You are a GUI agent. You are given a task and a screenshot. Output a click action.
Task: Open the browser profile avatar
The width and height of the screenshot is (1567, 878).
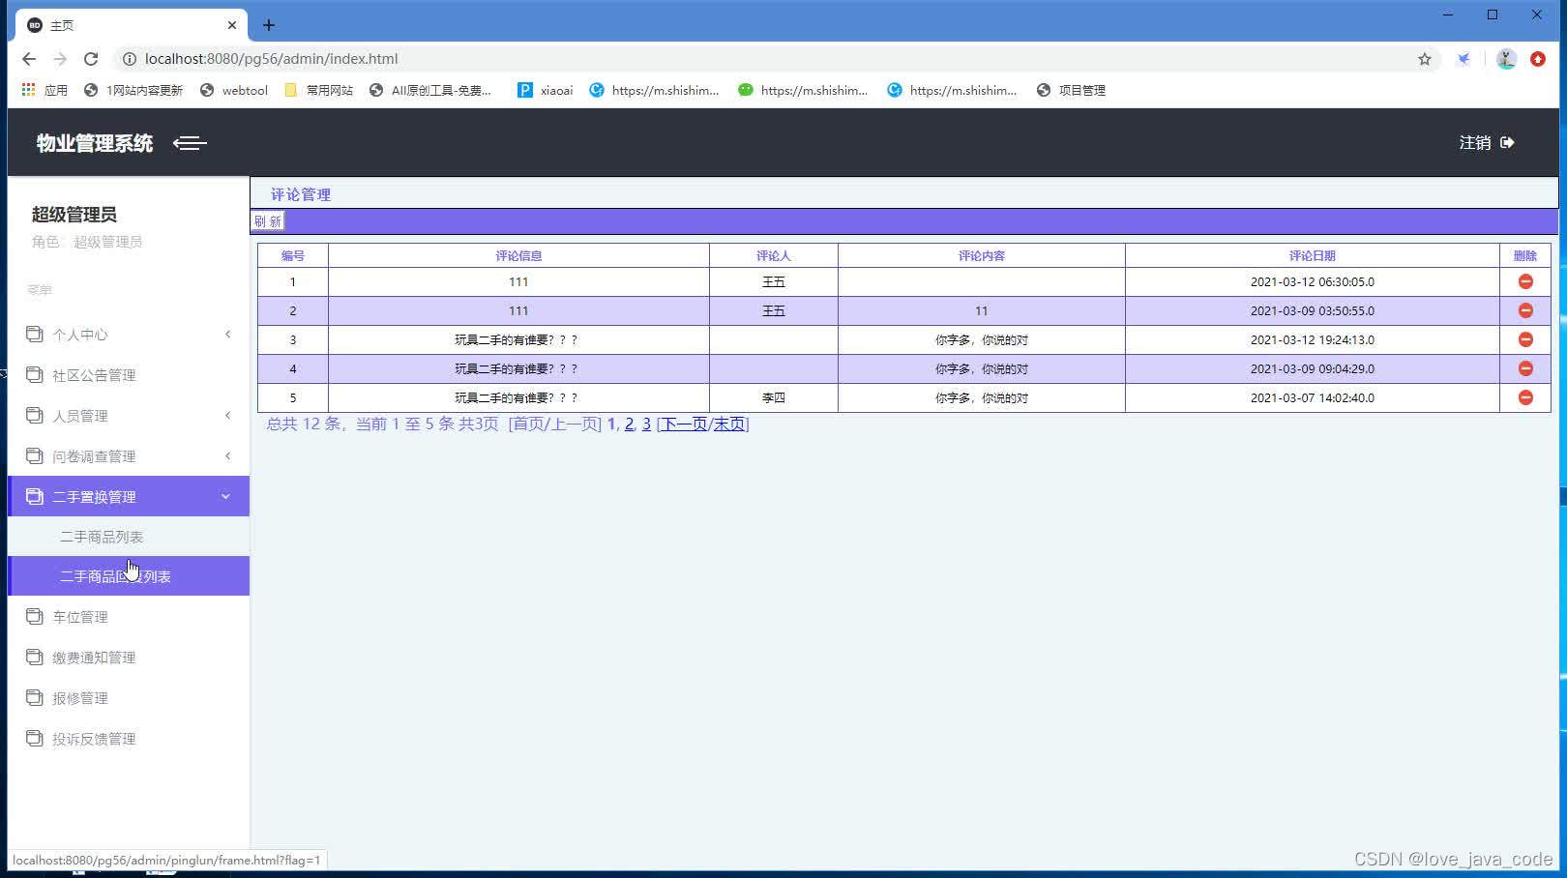[1506, 59]
